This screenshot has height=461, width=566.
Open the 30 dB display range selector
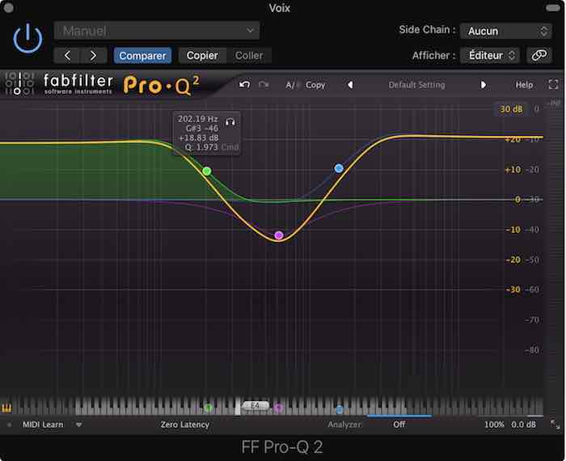[511, 109]
